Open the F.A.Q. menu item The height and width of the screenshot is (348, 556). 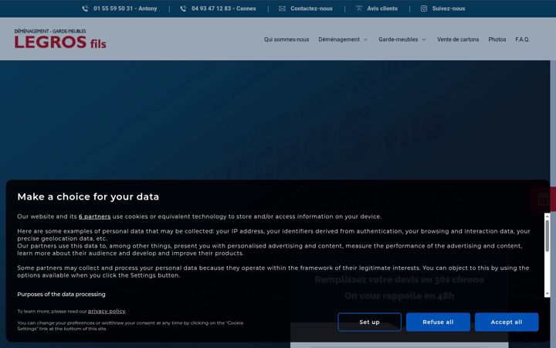[523, 39]
